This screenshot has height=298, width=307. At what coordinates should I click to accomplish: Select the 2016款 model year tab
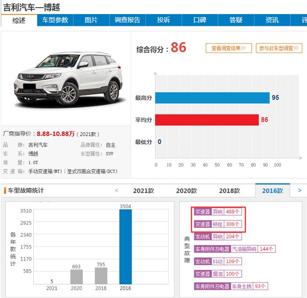click(272, 191)
